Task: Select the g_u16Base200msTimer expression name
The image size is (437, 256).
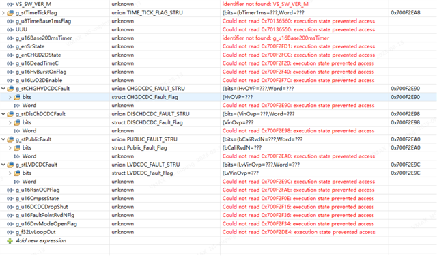Action: [x=44, y=38]
